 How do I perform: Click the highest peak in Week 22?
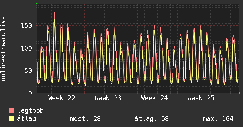click(54, 13)
